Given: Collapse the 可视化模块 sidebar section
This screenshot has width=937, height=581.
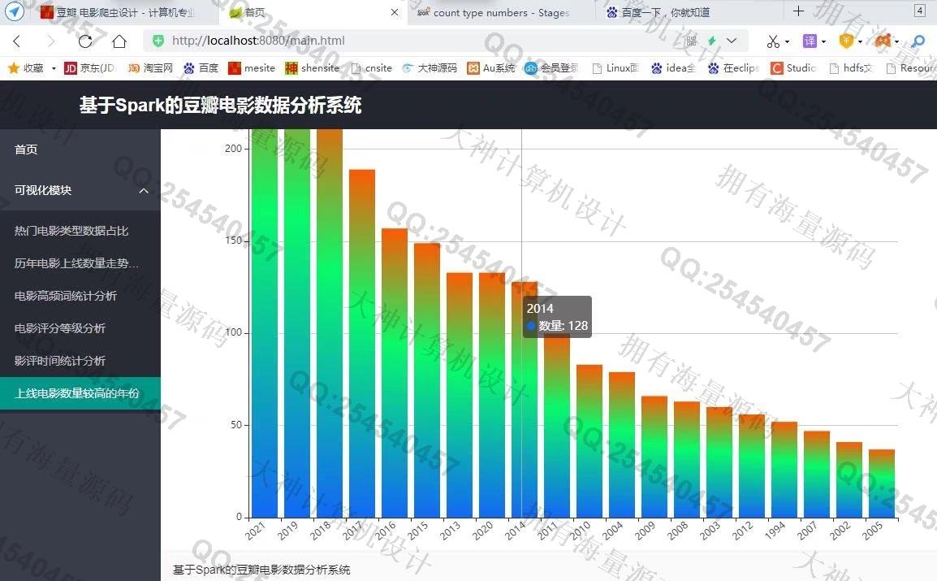Looking at the screenshot, I should tap(144, 191).
